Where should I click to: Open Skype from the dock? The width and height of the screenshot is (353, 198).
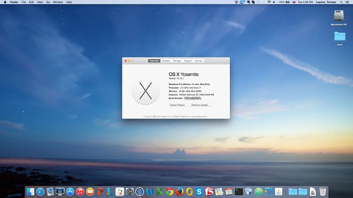(199, 192)
